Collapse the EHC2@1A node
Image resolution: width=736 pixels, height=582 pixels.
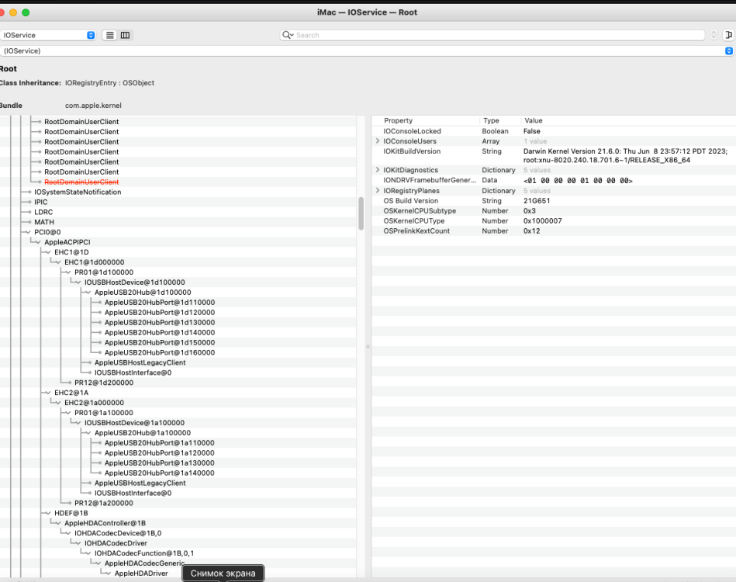pyautogui.click(x=47, y=393)
